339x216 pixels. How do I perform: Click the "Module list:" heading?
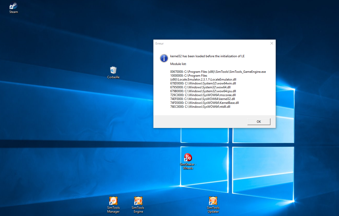click(178, 64)
